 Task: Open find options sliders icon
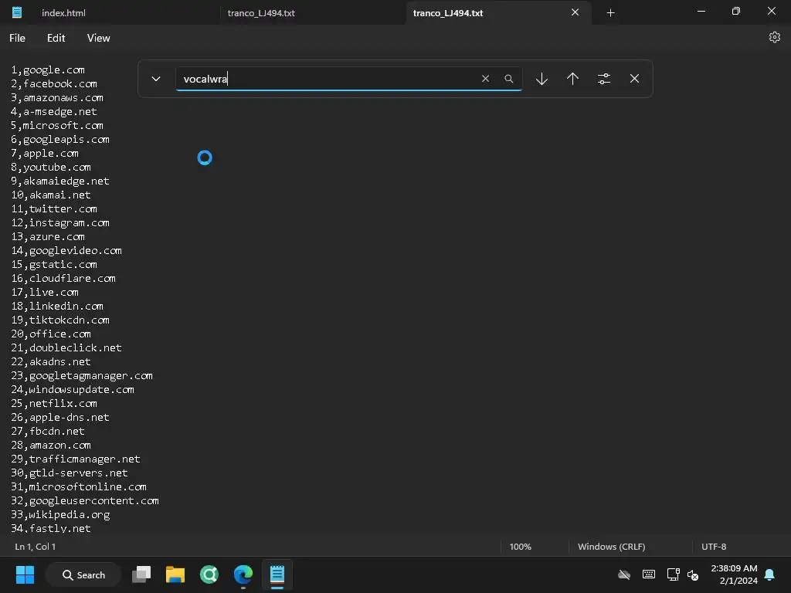point(604,79)
